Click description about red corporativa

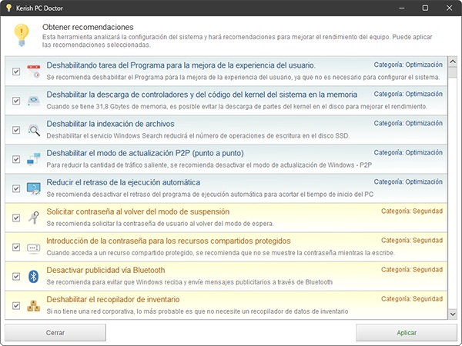(197, 311)
